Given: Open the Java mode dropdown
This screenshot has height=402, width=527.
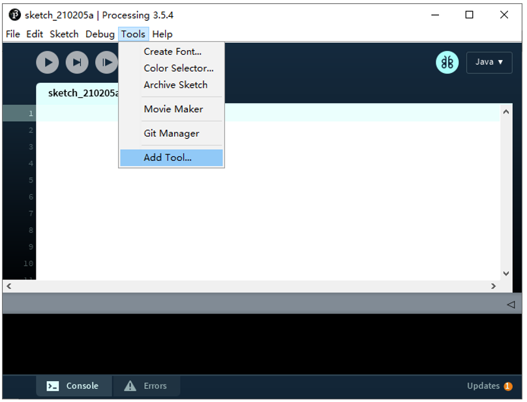Looking at the screenshot, I should pyautogui.click(x=489, y=63).
